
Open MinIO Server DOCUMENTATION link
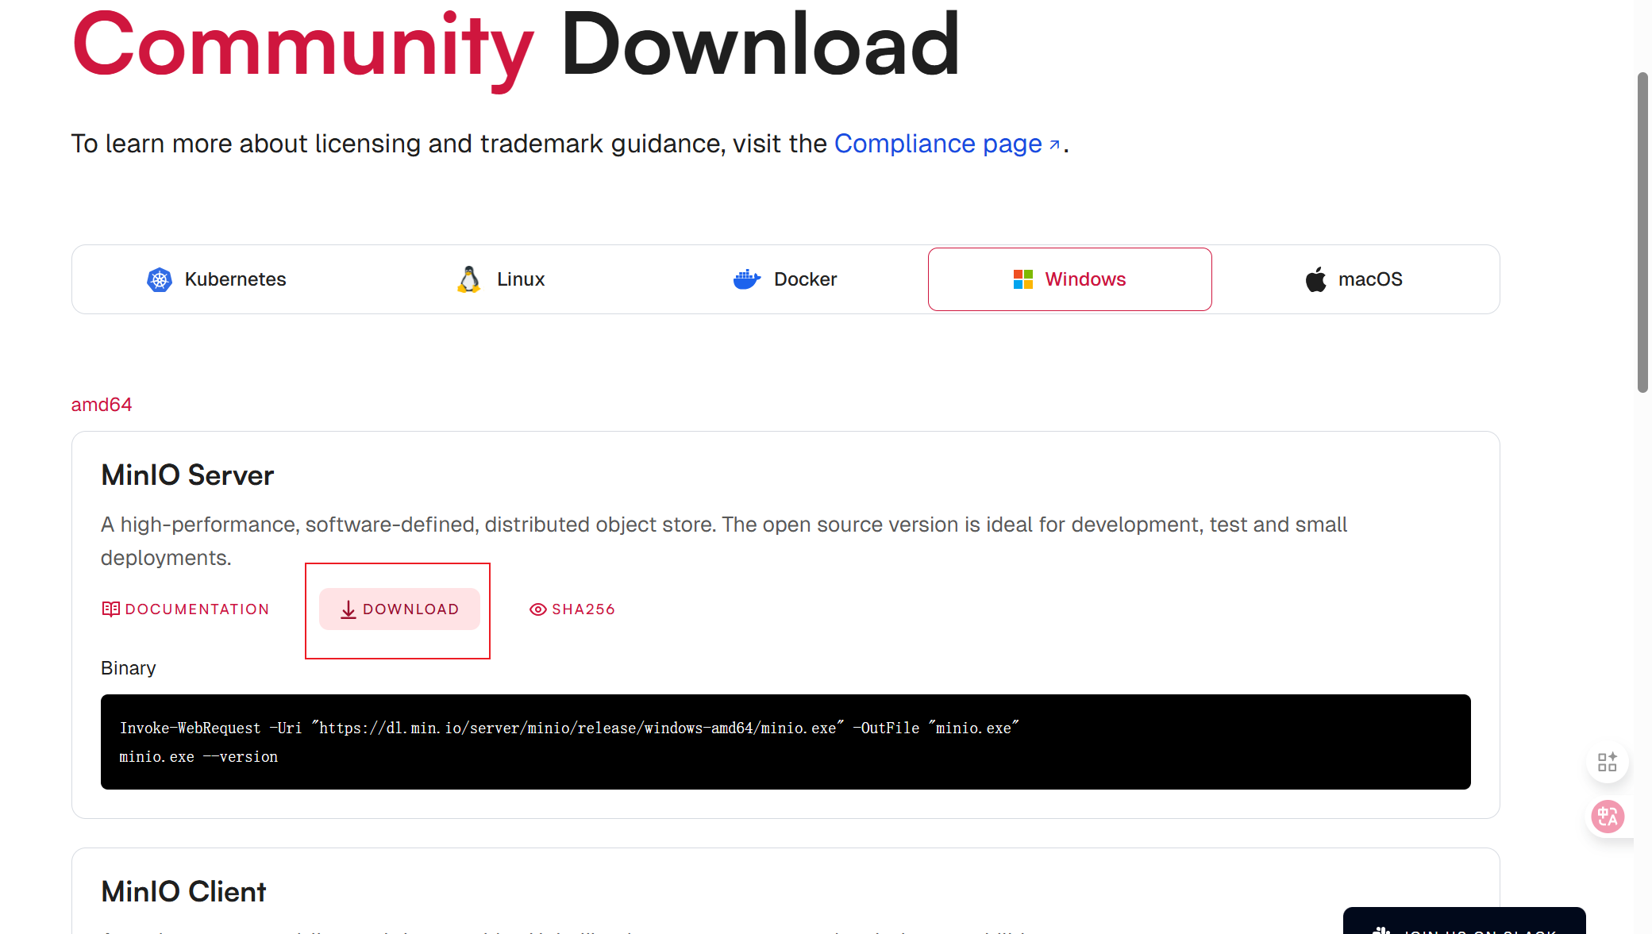pyautogui.click(x=186, y=609)
